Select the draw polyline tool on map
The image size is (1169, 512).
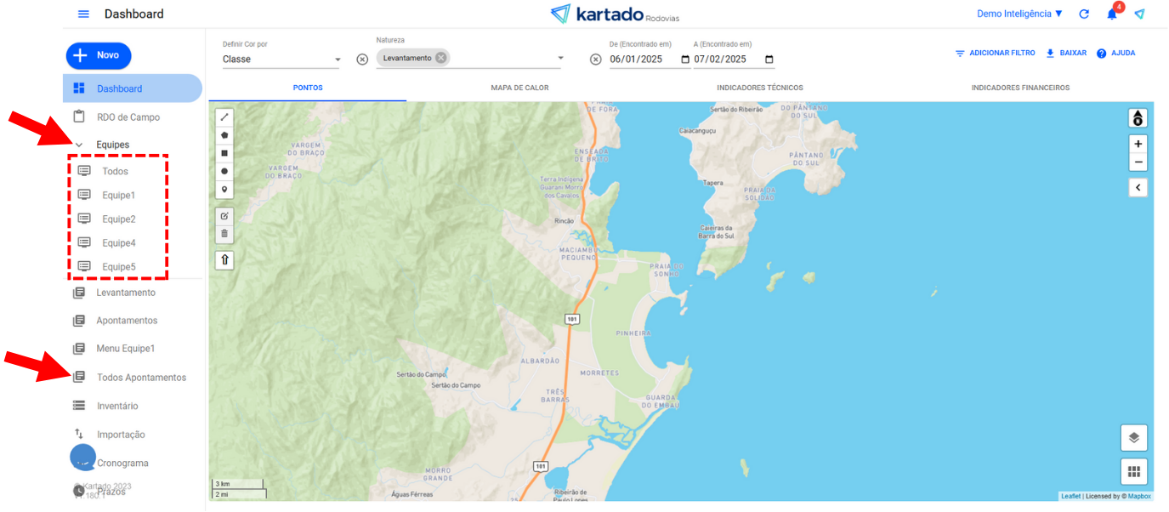pyautogui.click(x=224, y=117)
